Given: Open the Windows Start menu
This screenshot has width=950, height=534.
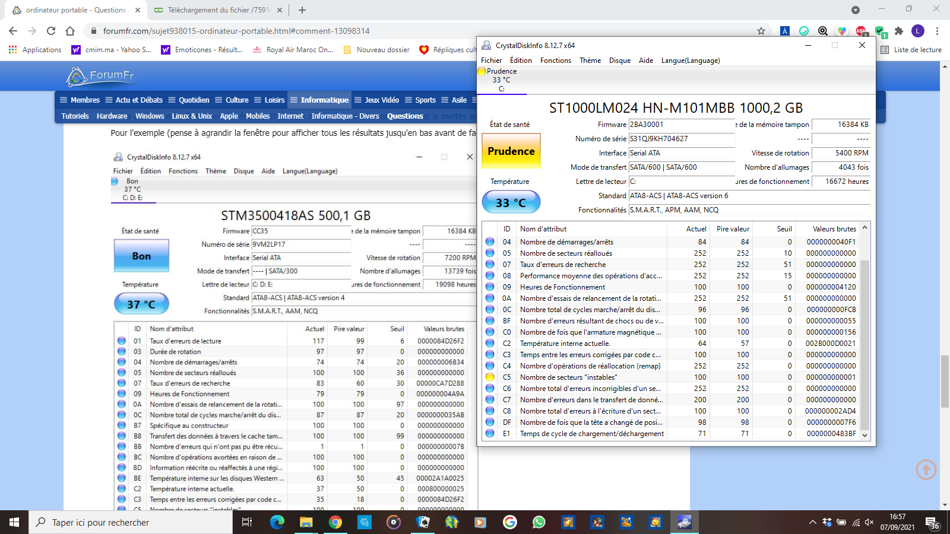Looking at the screenshot, I should tap(14, 522).
